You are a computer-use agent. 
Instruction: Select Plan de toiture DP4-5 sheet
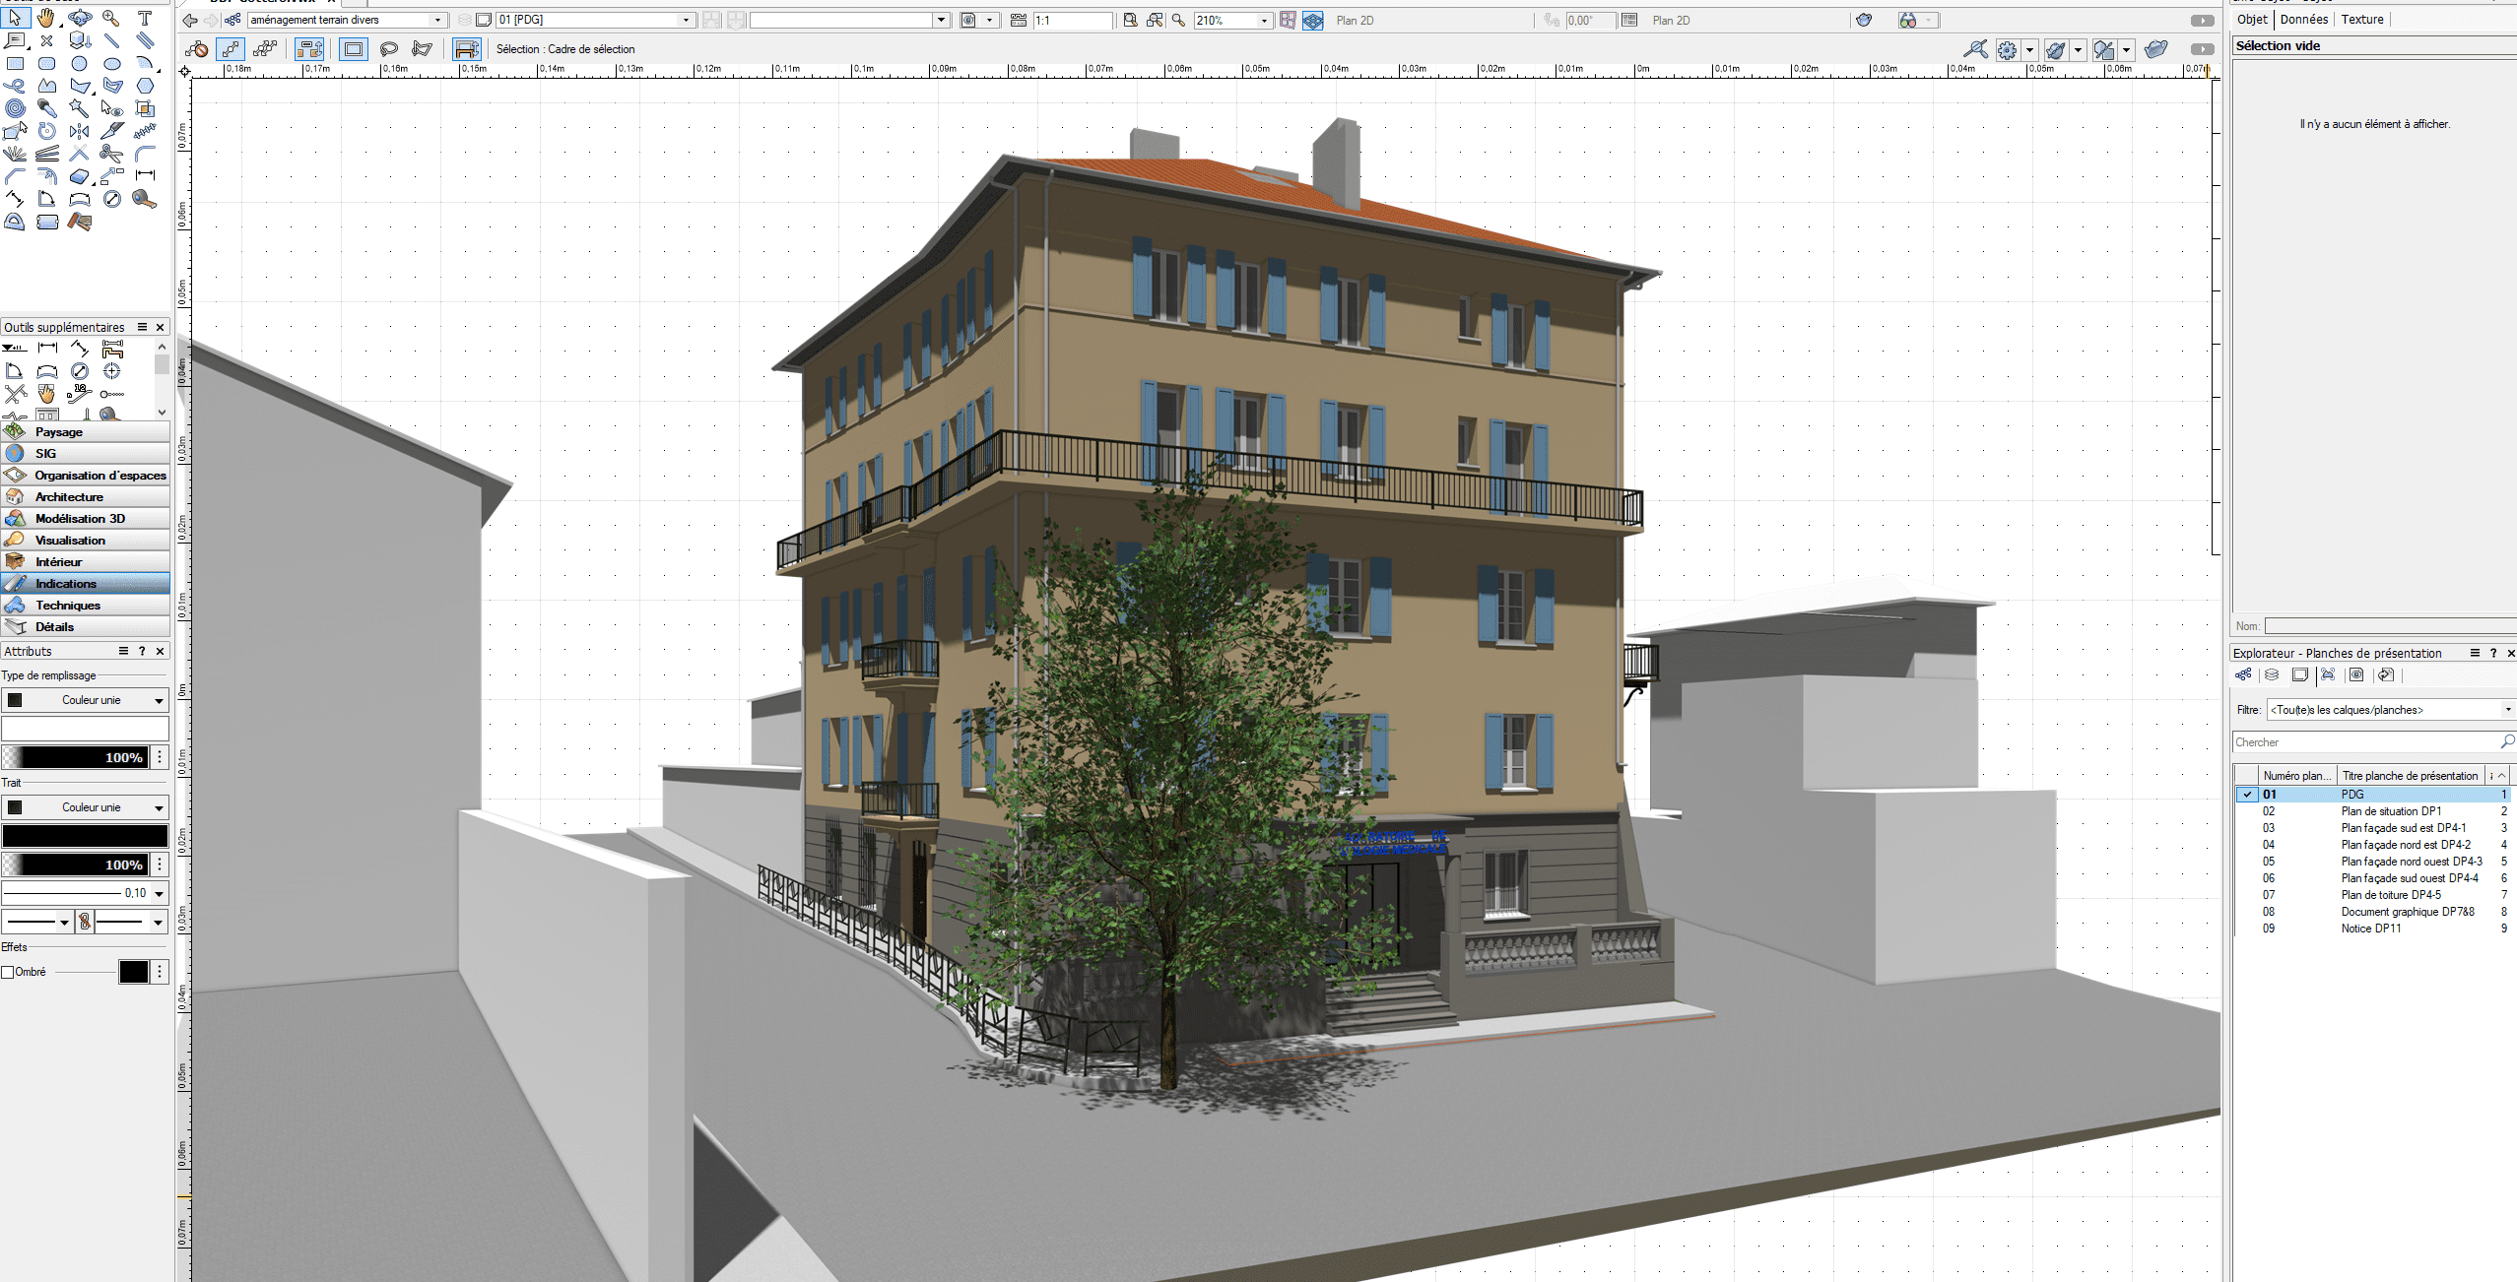tap(2391, 895)
